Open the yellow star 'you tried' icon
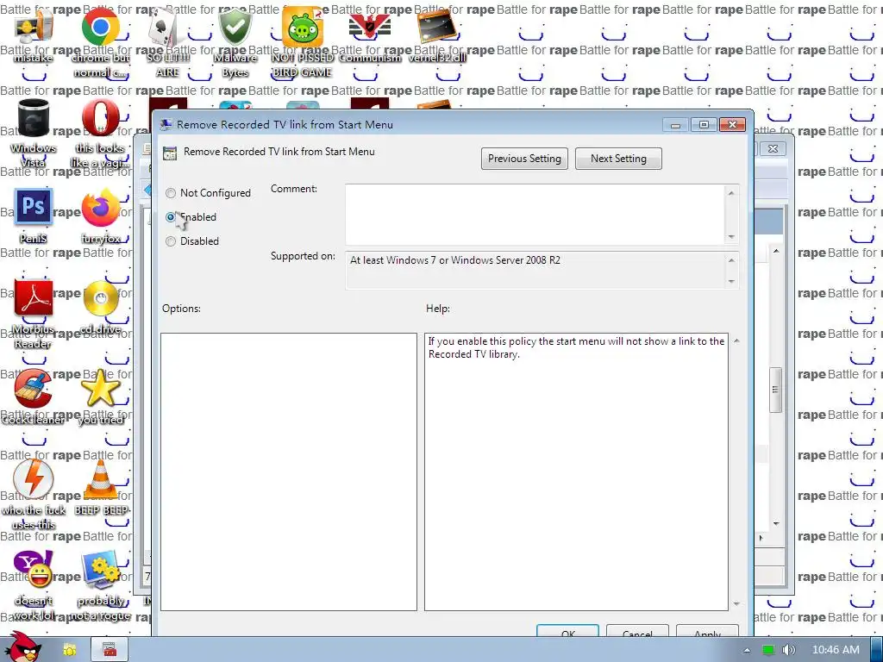 tap(100, 389)
